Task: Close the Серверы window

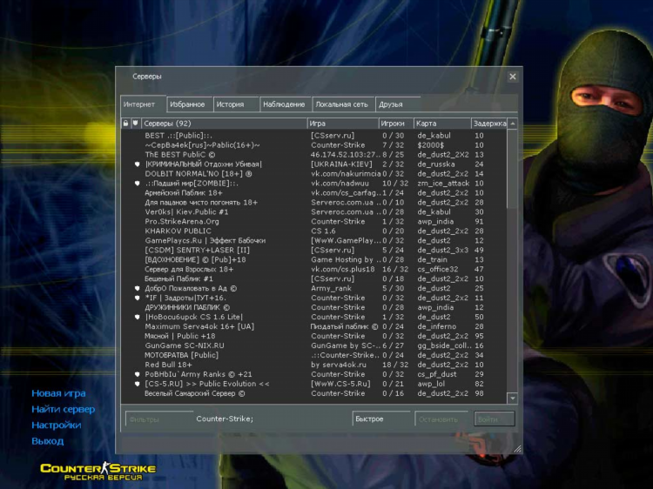Action: pyautogui.click(x=513, y=77)
